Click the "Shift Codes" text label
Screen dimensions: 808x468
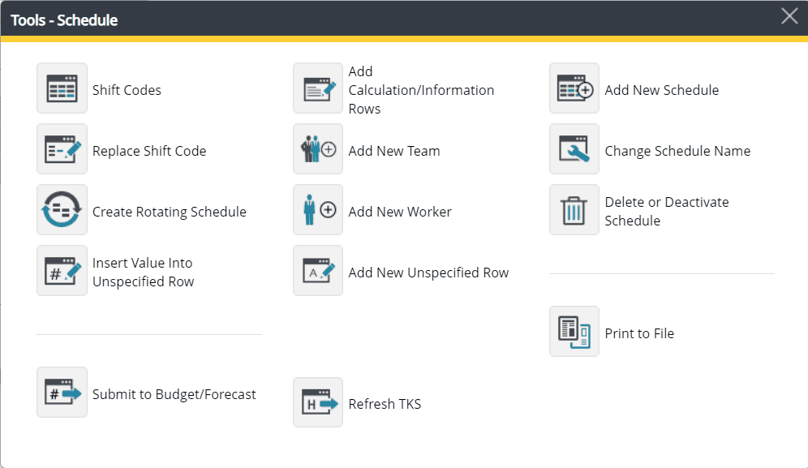click(x=127, y=90)
